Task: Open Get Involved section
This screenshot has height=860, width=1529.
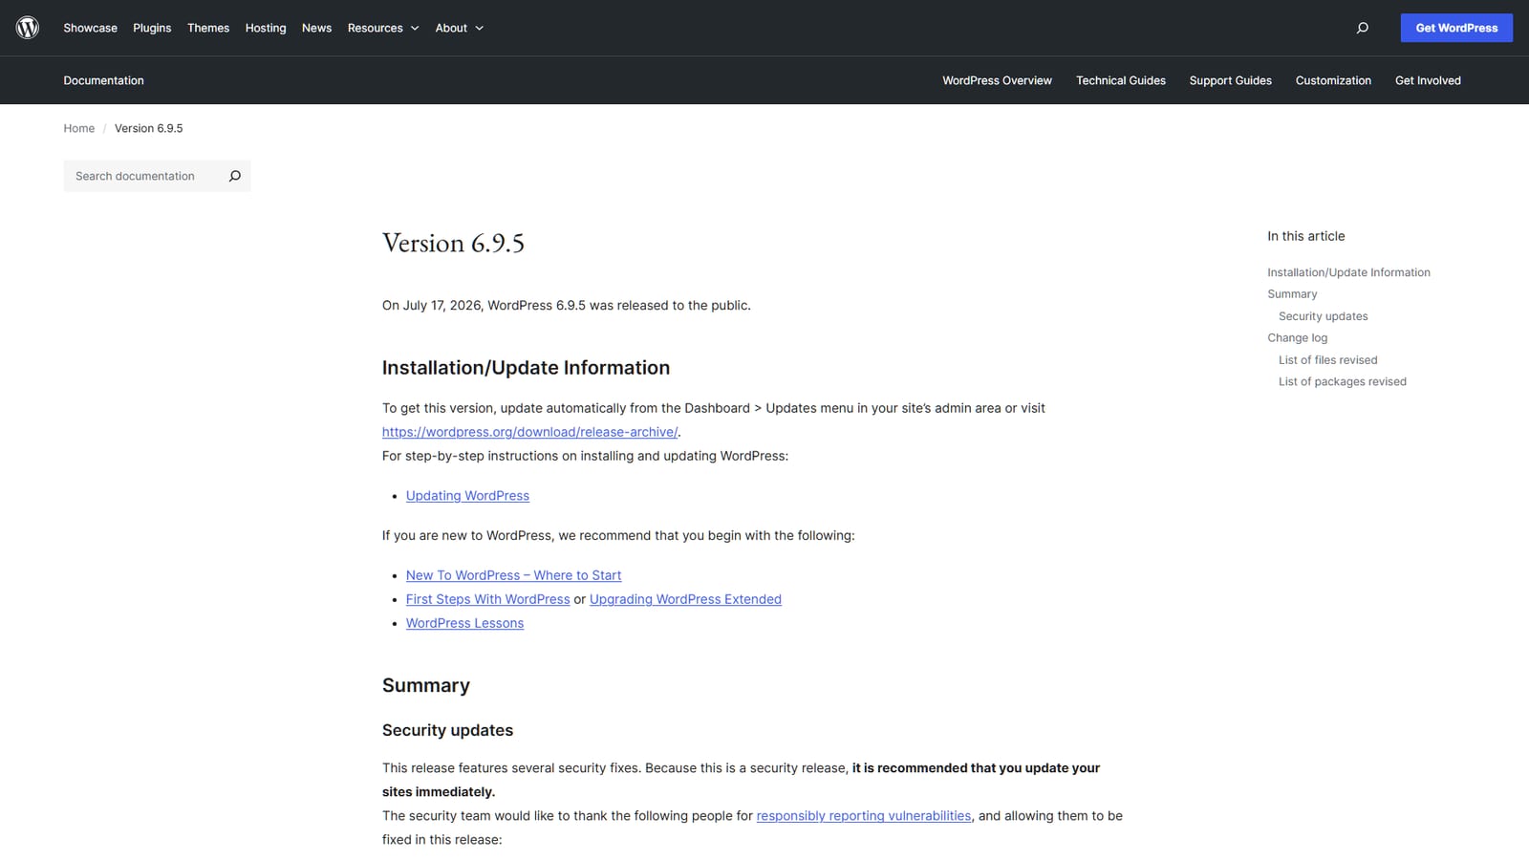Action: [1428, 80]
